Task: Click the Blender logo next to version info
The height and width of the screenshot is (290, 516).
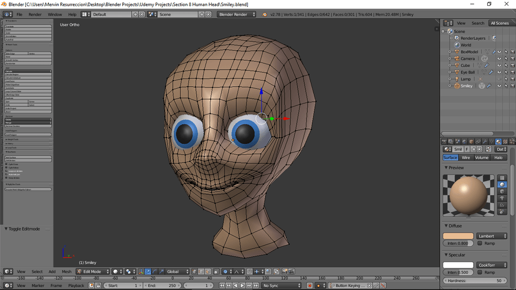Action: pos(264,15)
